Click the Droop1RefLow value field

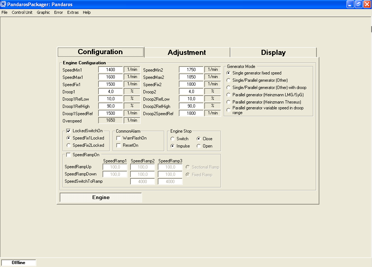tap(110, 99)
